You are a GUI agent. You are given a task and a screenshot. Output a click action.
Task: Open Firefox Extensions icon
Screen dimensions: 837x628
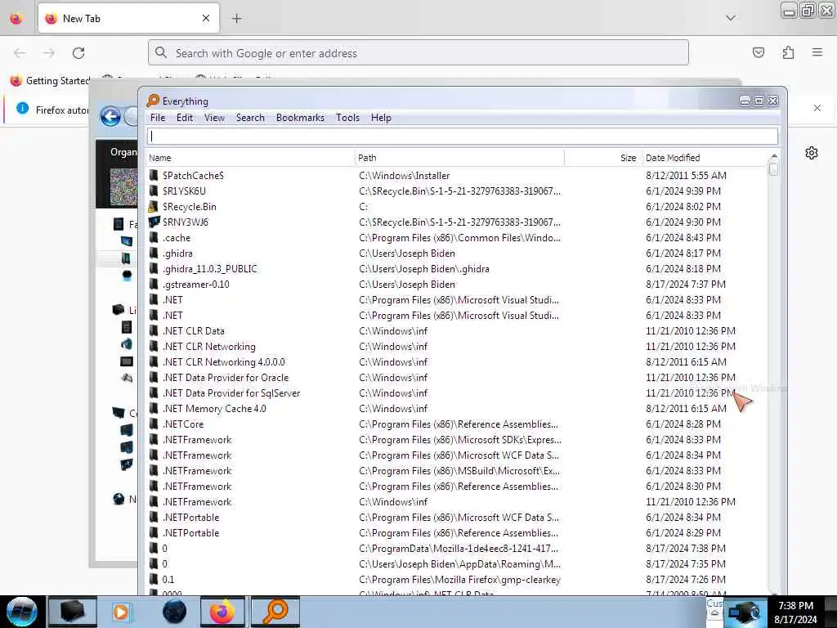[788, 52]
